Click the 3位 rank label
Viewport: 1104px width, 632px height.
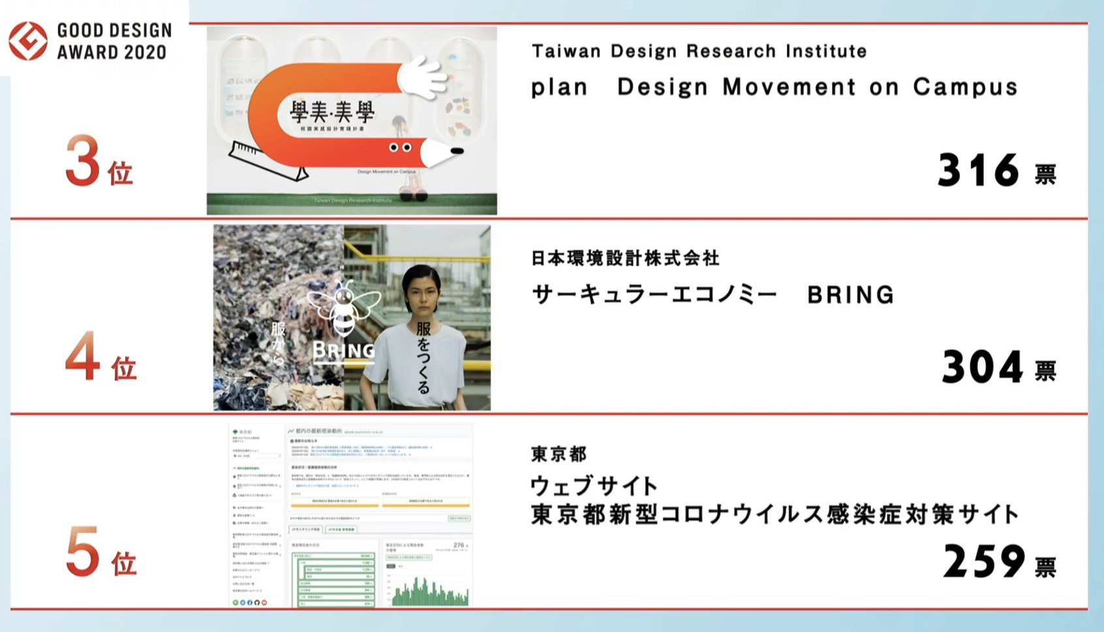[99, 161]
